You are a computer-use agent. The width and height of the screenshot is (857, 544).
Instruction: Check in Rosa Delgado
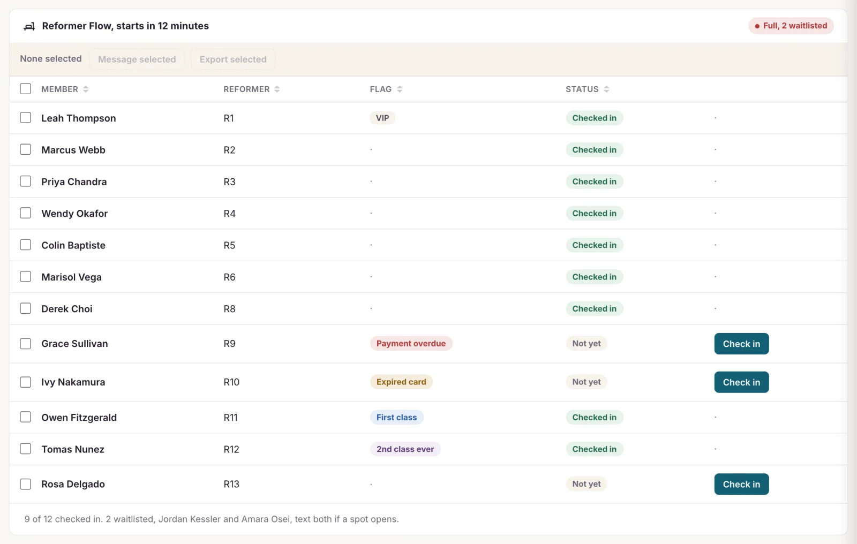click(x=741, y=484)
